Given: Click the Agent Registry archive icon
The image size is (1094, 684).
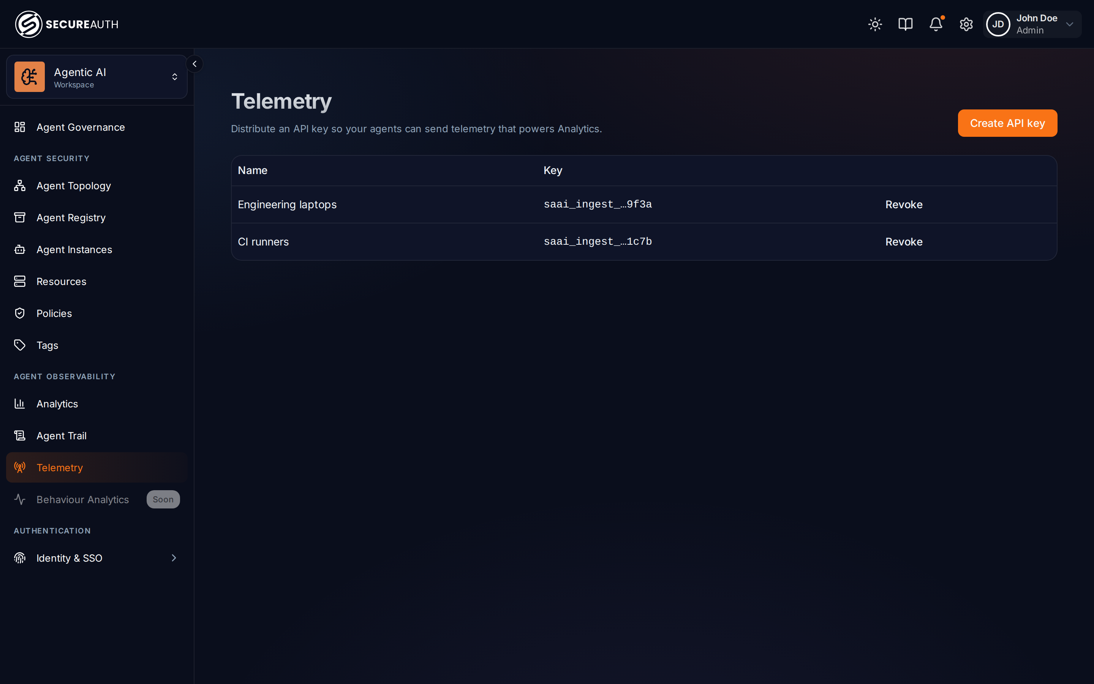Looking at the screenshot, I should [x=19, y=218].
